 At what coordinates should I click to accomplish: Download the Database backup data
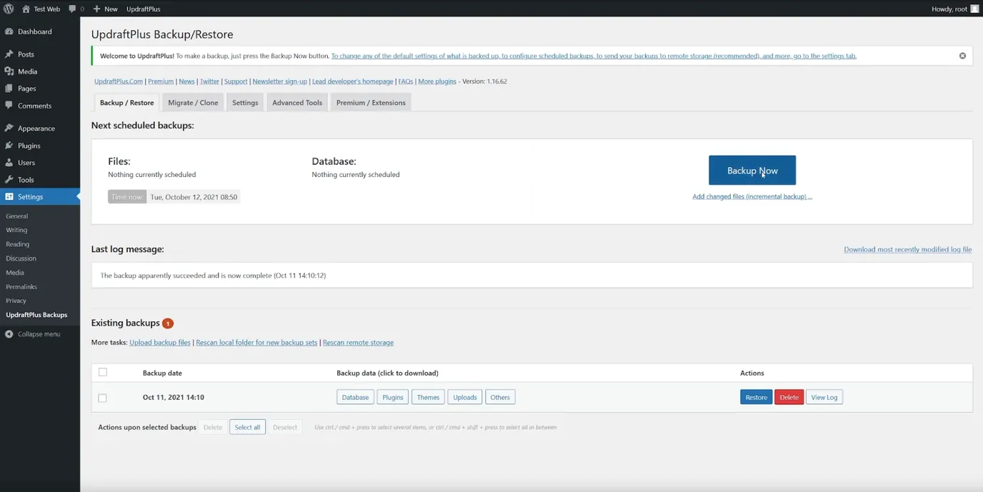[x=355, y=397]
